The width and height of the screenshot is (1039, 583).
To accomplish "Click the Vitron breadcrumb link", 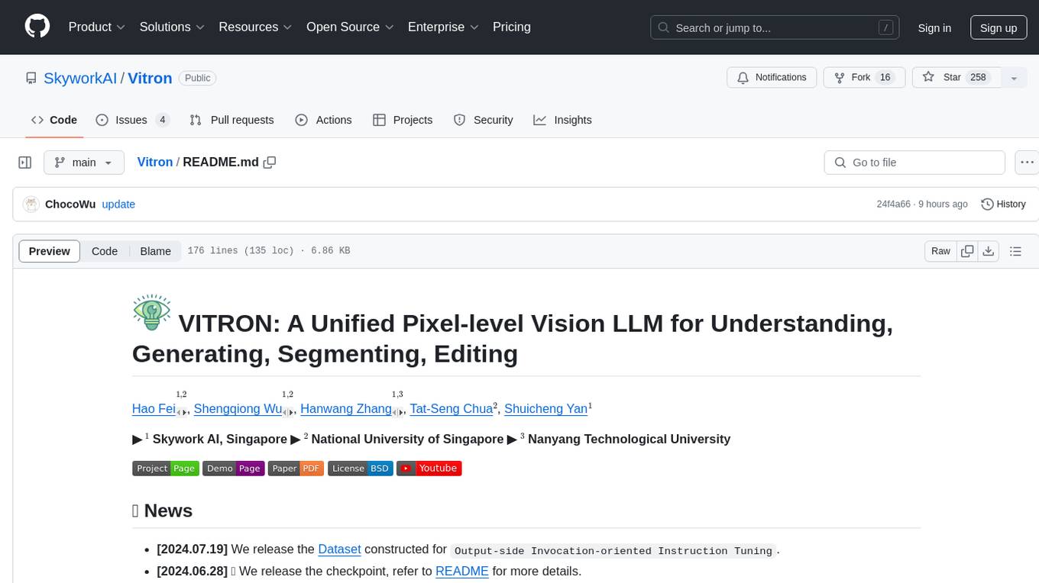I will [x=155, y=162].
